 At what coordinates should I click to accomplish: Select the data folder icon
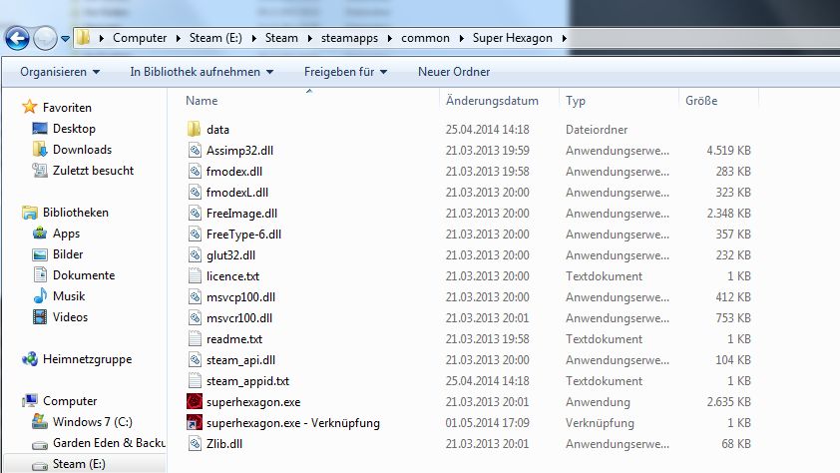[195, 129]
